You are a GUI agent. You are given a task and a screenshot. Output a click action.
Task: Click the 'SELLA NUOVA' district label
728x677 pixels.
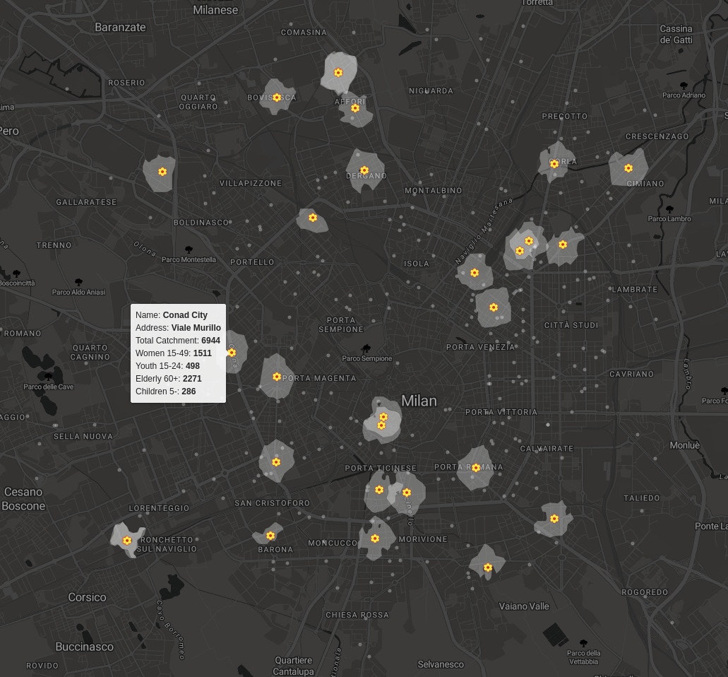pyautogui.click(x=83, y=437)
